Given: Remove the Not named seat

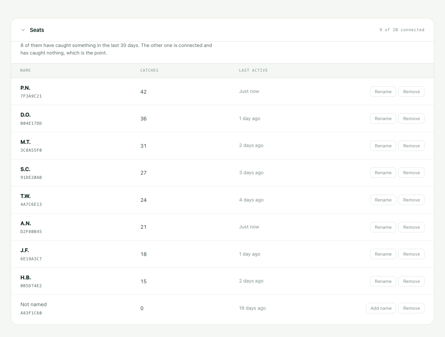Looking at the screenshot, I should tap(411, 308).
